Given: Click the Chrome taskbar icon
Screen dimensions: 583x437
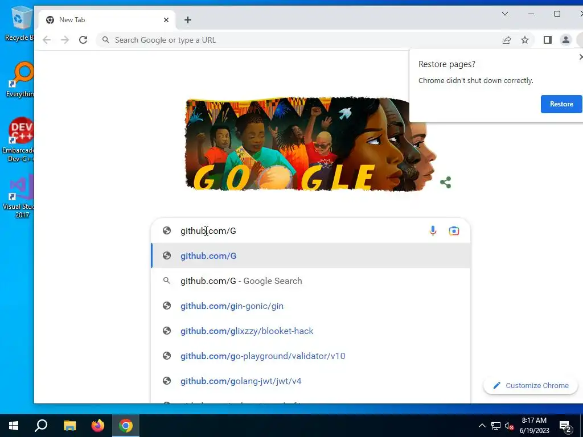Looking at the screenshot, I should click(x=126, y=426).
